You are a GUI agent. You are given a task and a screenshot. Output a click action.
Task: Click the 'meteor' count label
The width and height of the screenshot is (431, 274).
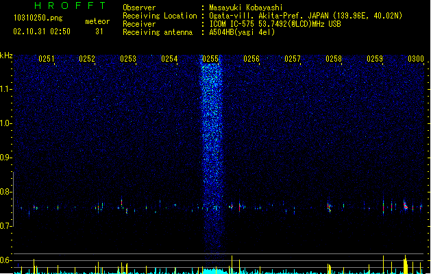click(97, 21)
